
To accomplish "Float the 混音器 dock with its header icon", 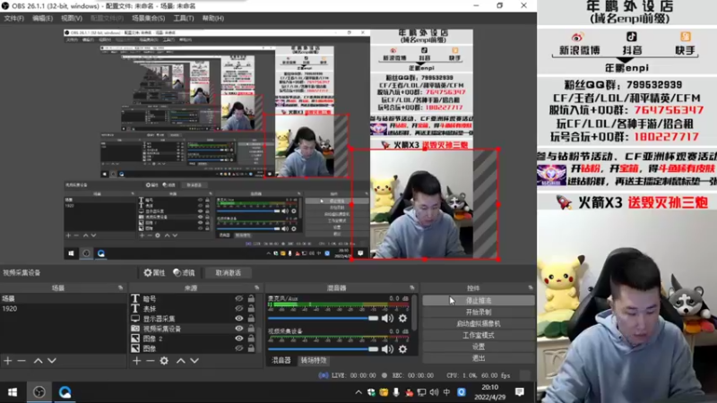I will 412,287.
